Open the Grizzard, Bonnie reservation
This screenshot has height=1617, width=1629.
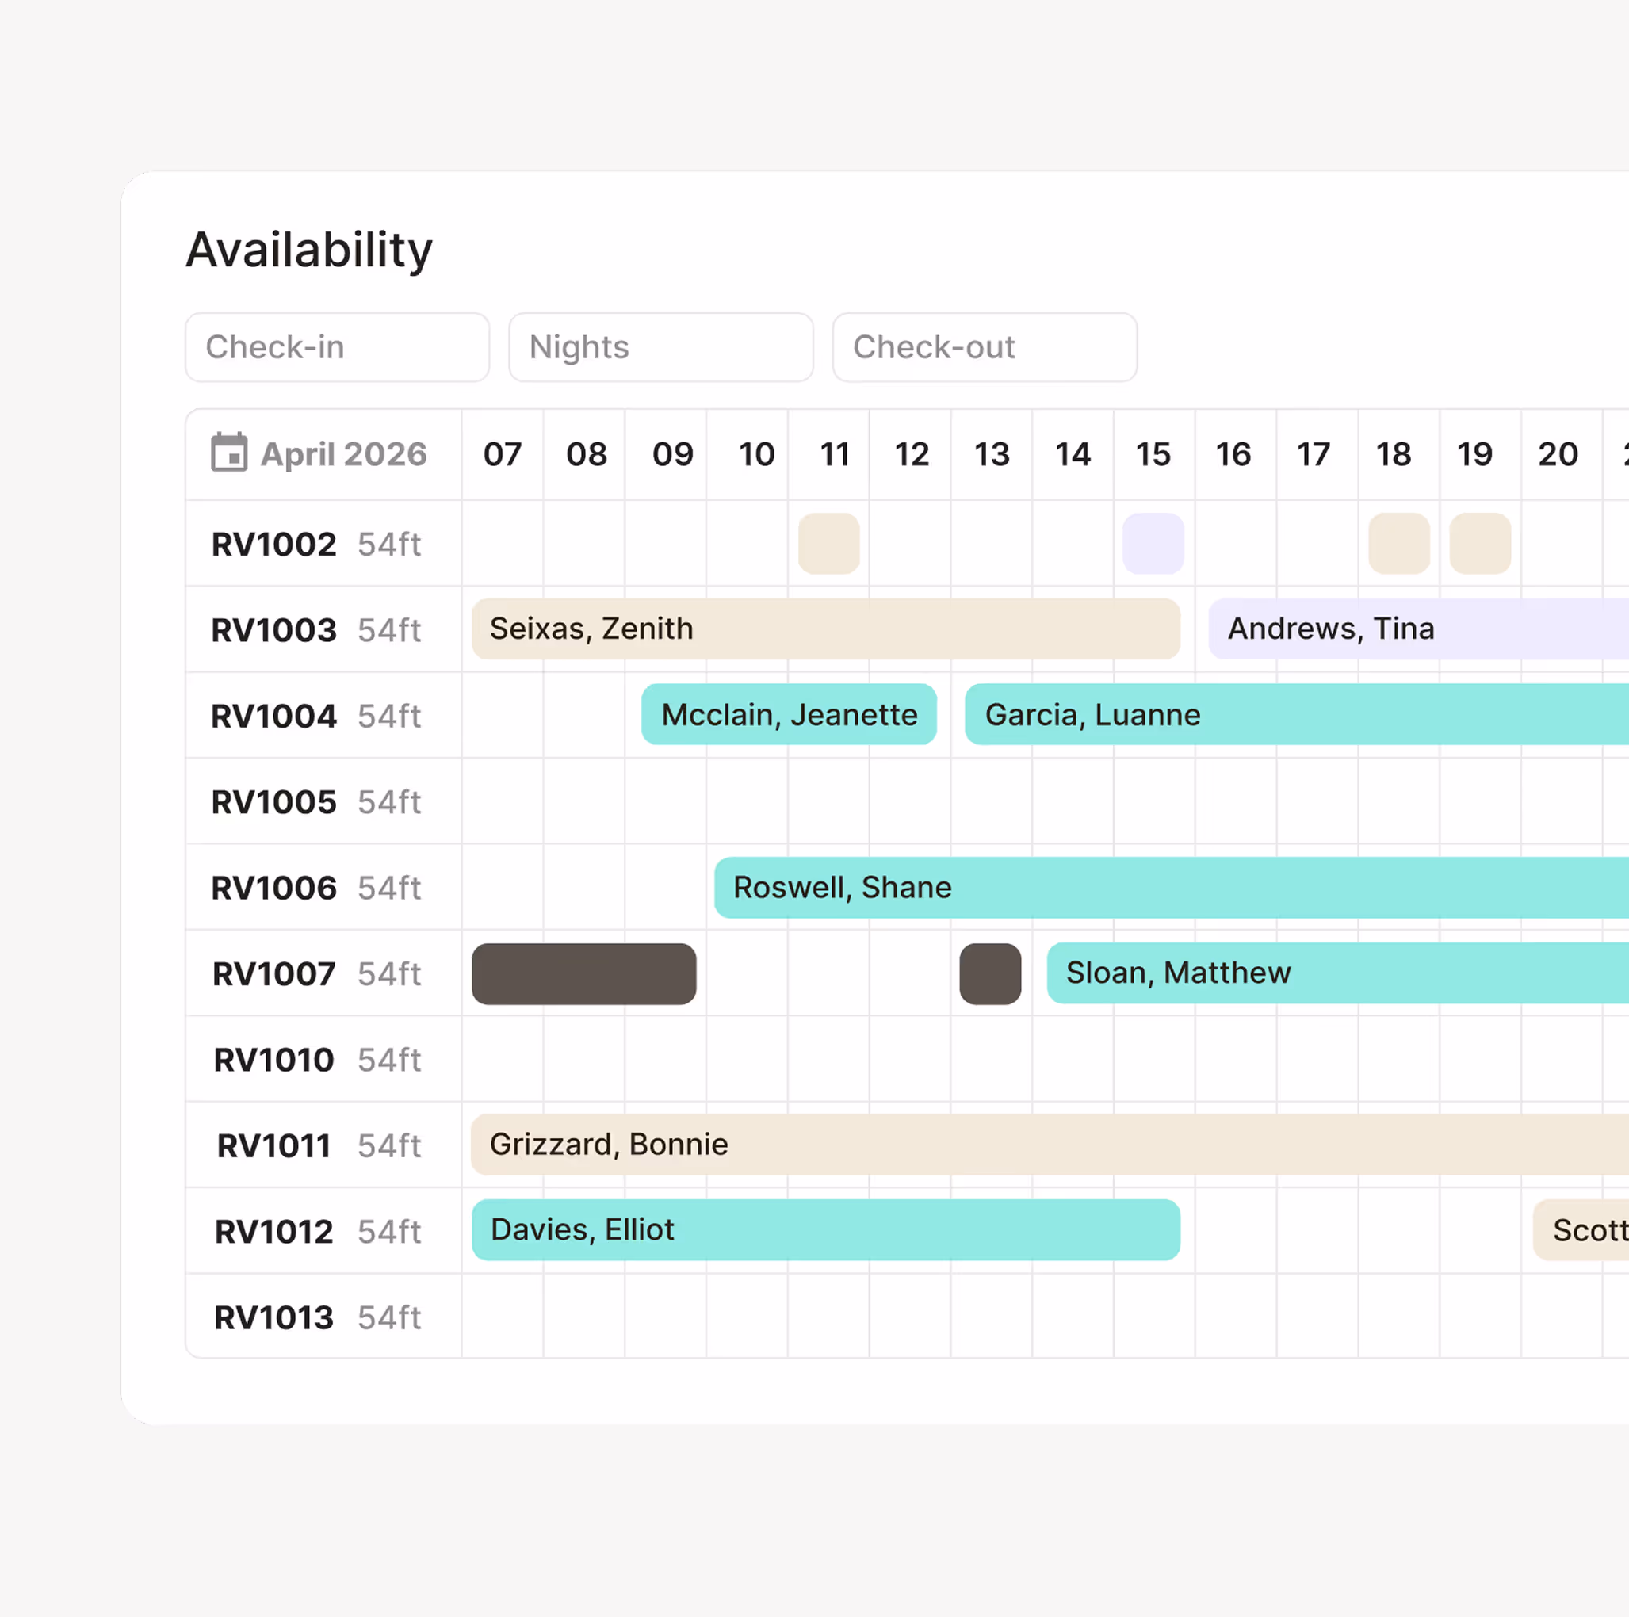point(1048,1145)
